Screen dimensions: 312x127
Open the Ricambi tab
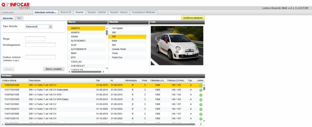pyautogui.click(x=80, y=12)
